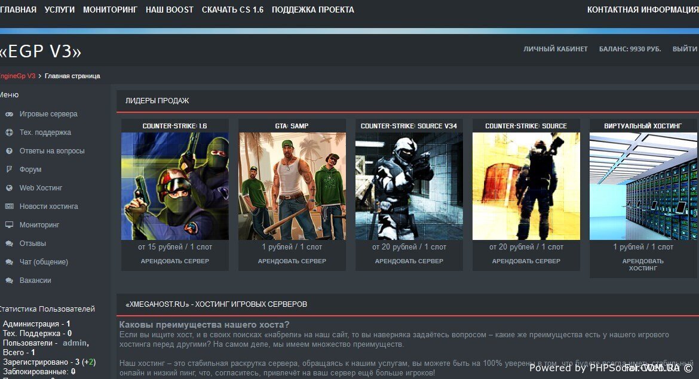The height and width of the screenshot is (379, 699).
Task: Go to ЛИЧНЫЙ КАБИНЕТ
Action: point(556,49)
